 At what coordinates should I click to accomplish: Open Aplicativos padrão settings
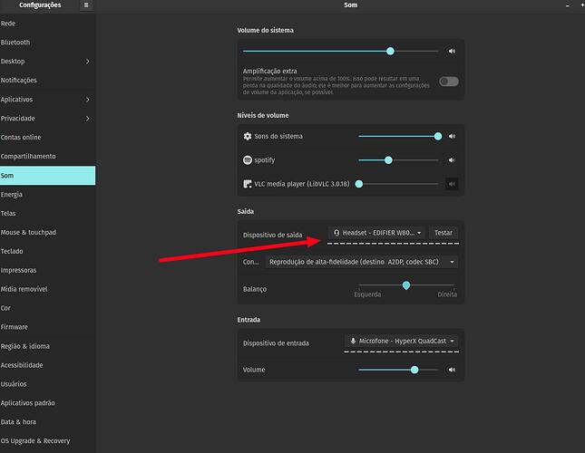point(48,402)
